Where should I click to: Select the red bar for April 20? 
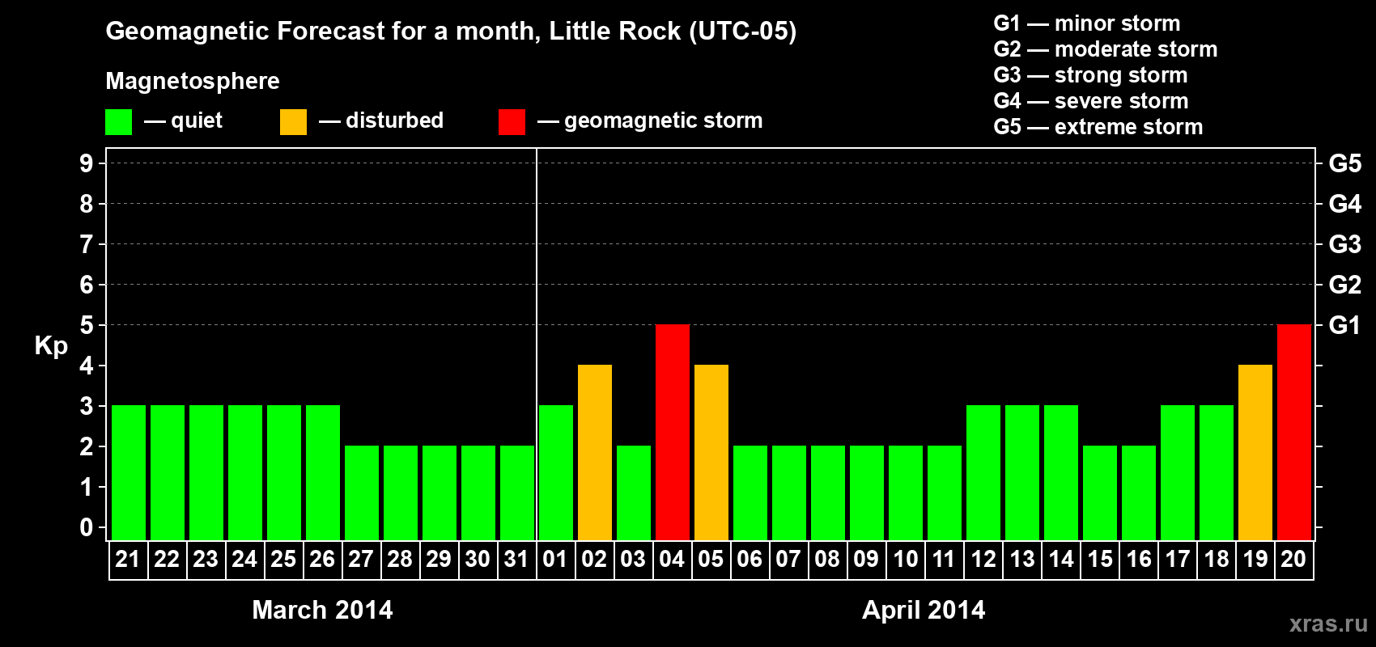(1294, 432)
